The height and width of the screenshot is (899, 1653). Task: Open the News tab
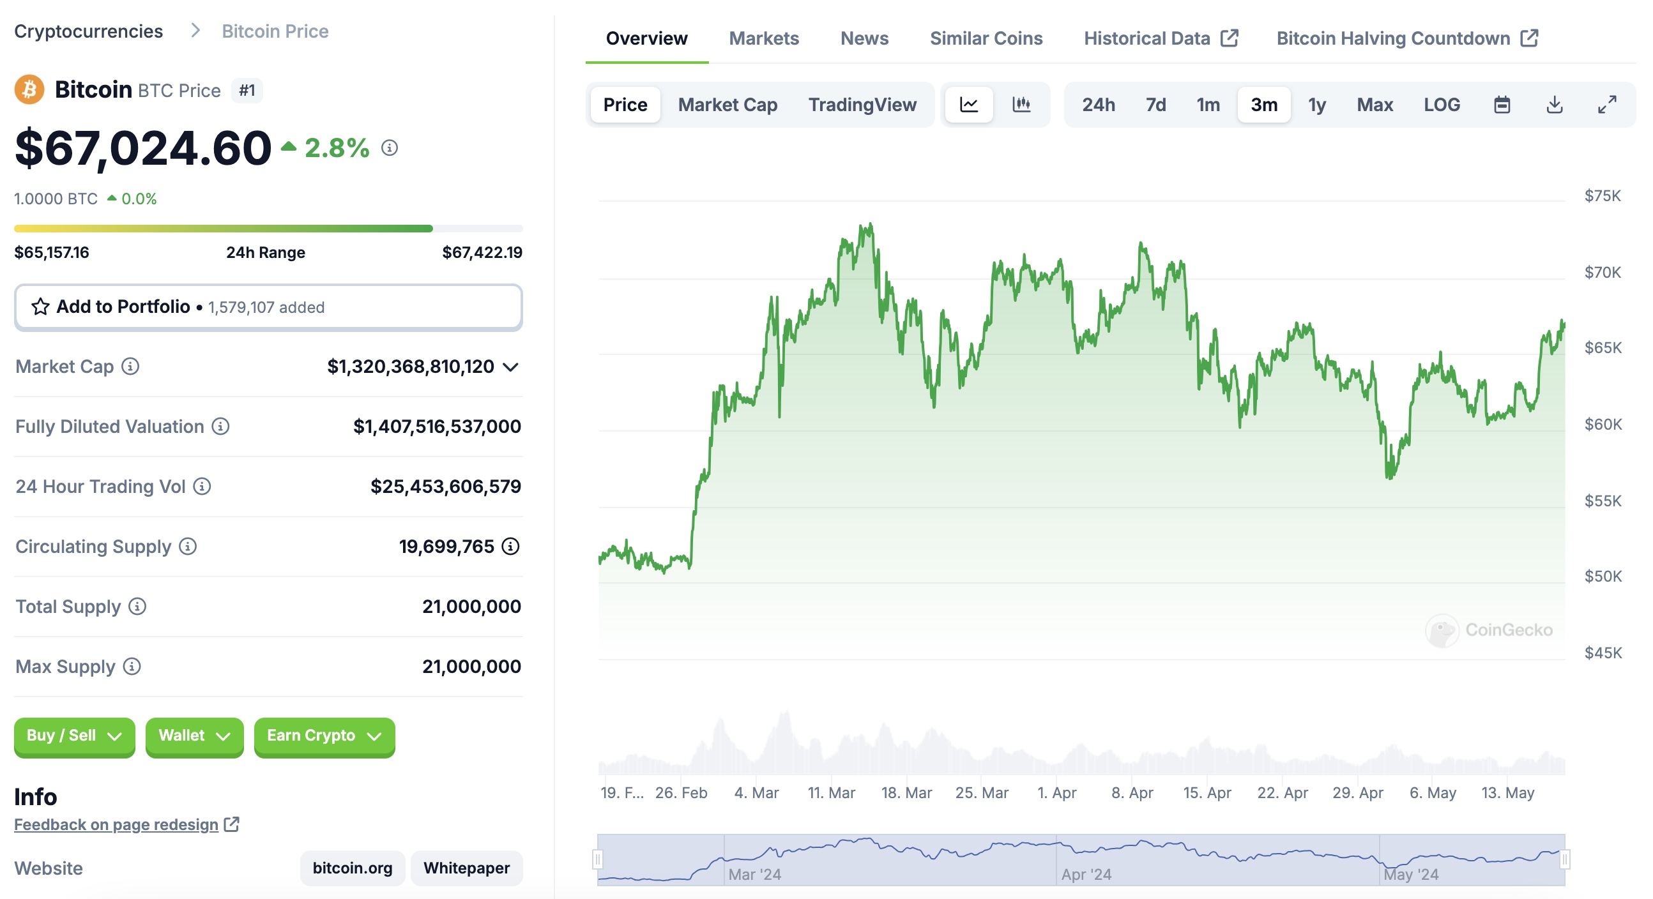864,38
